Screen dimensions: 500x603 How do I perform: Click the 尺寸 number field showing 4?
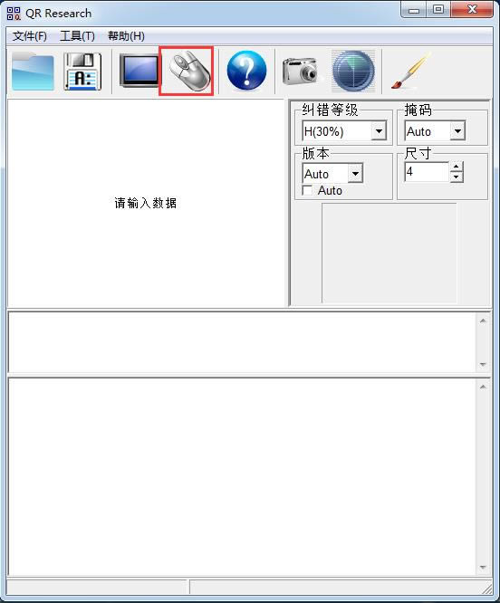[427, 171]
